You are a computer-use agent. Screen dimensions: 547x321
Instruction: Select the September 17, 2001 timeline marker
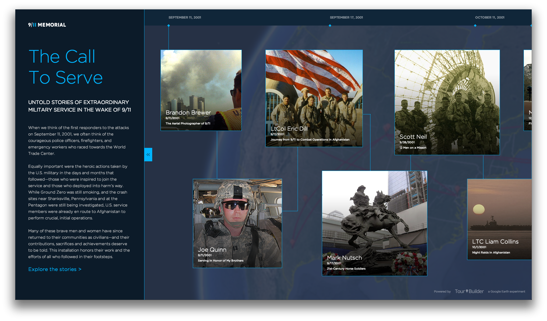[x=330, y=26]
